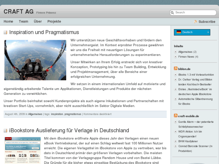This screenshot has width=219, height=164.
Task: Click the paraglider photo thumbnail
Action: tap(35, 60)
